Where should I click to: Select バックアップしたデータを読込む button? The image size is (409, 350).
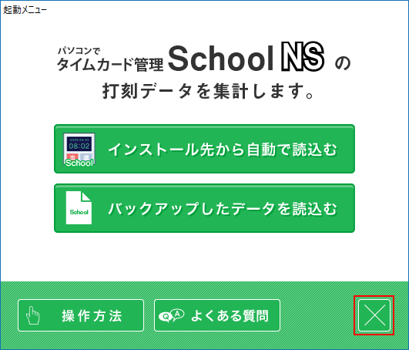pyautogui.click(x=205, y=208)
